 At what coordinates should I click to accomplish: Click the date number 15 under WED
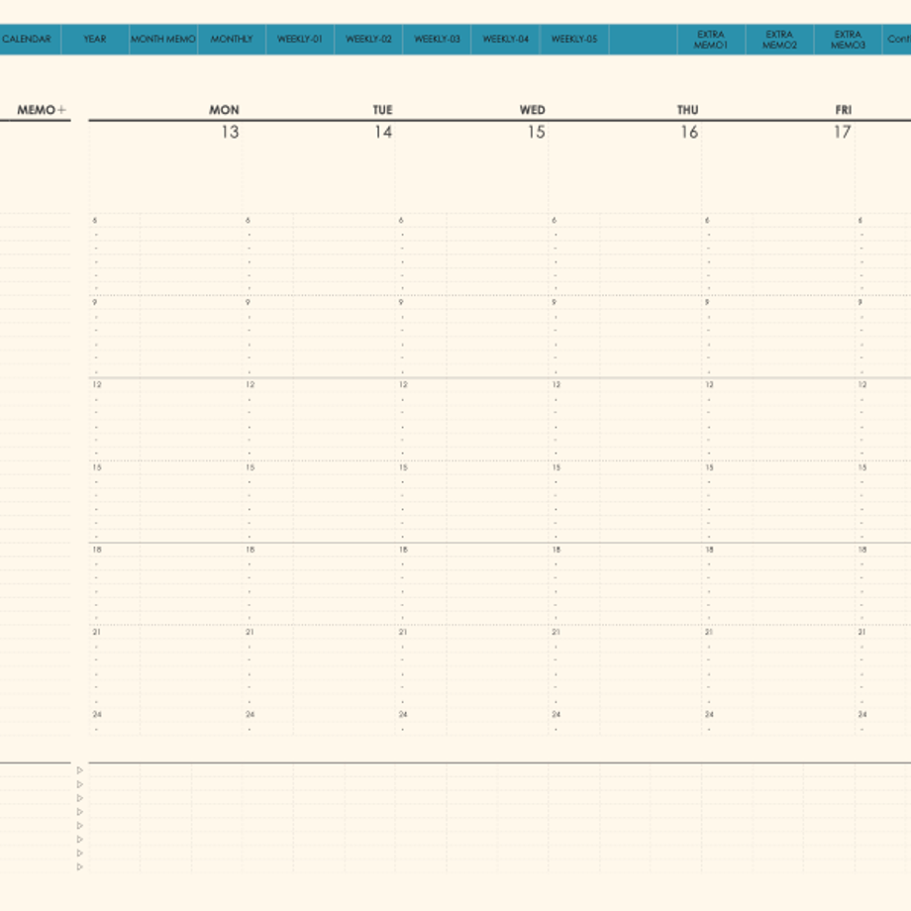(537, 132)
